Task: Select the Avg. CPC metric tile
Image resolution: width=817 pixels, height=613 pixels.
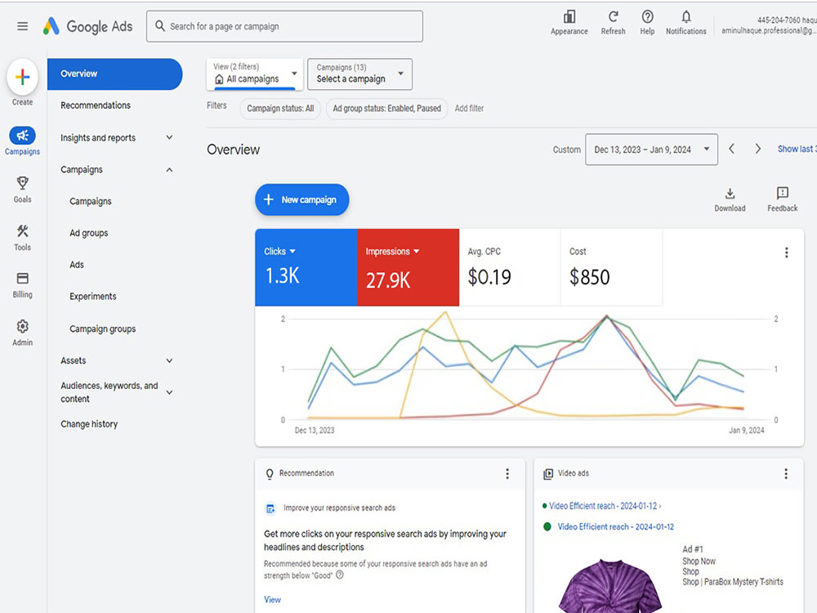Action: coord(510,267)
